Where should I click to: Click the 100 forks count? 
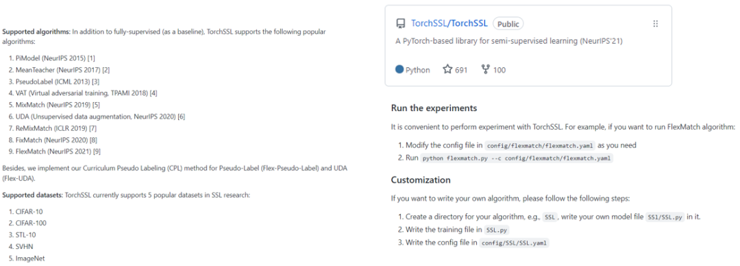coord(500,70)
